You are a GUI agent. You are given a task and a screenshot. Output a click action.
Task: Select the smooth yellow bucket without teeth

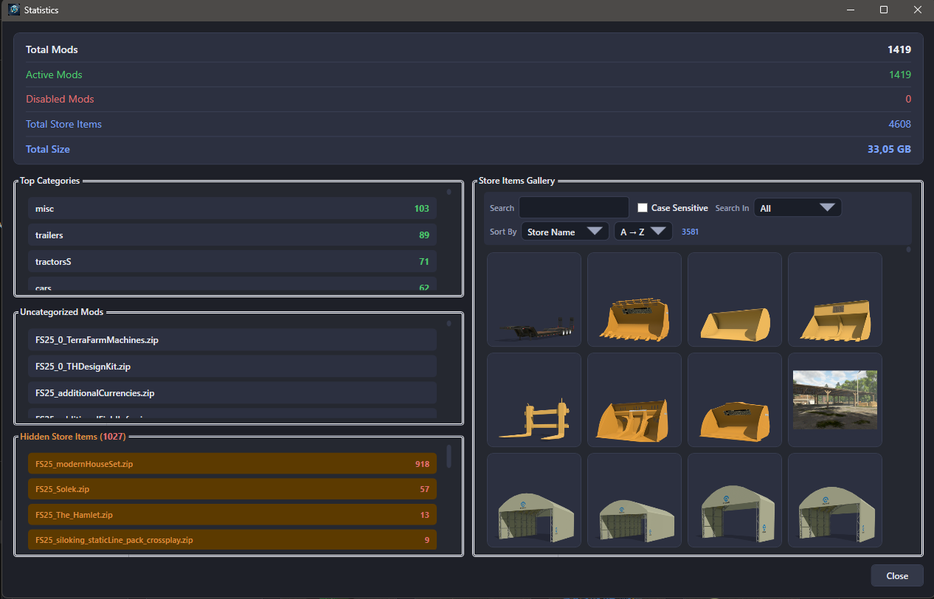[x=734, y=299]
